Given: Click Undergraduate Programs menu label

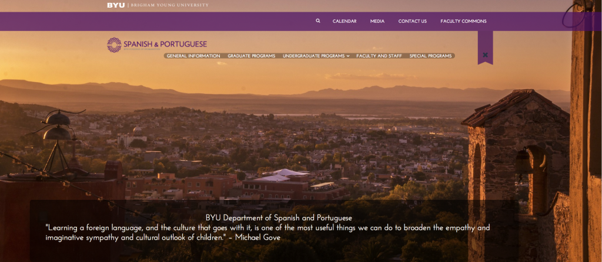Looking at the screenshot, I should coord(313,56).
